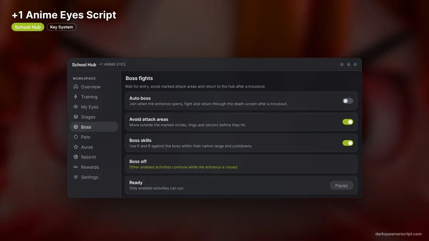Click the Ready status title
This screenshot has height=241, width=429.
click(x=136, y=183)
